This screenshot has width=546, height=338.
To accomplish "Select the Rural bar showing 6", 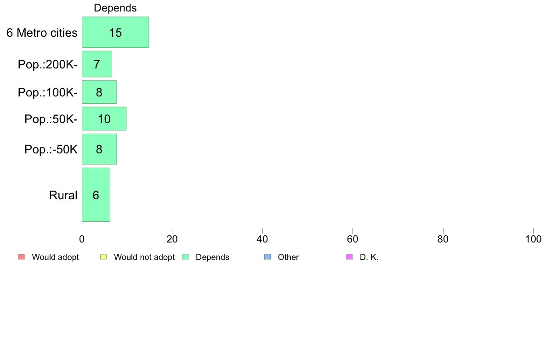I will point(96,195).
